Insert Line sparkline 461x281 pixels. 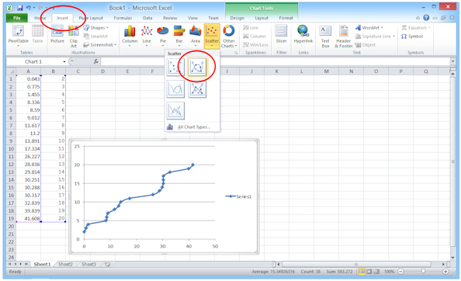coord(251,28)
